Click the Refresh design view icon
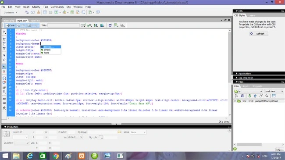This screenshot has width=285, height=160. [x=110, y=25]
